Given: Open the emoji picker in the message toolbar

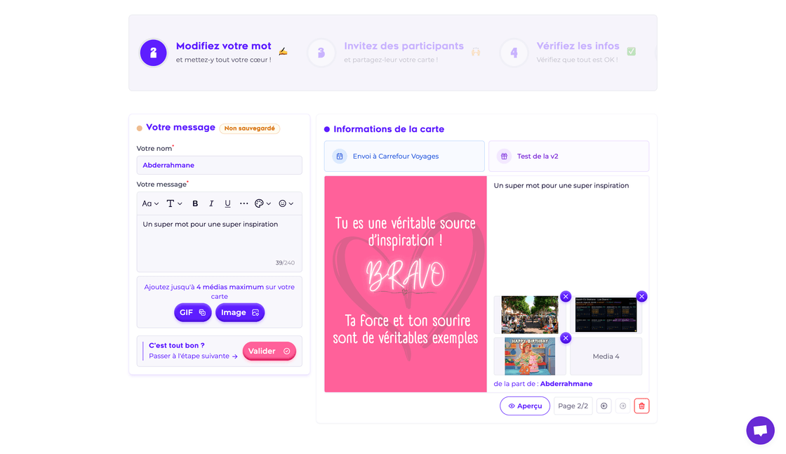Looking at the screenshot, I should tap(282, 203).
